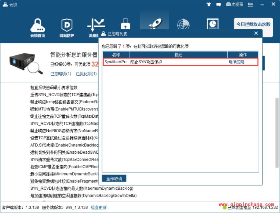Open the message feedback icon

click(x=218, y=4)
